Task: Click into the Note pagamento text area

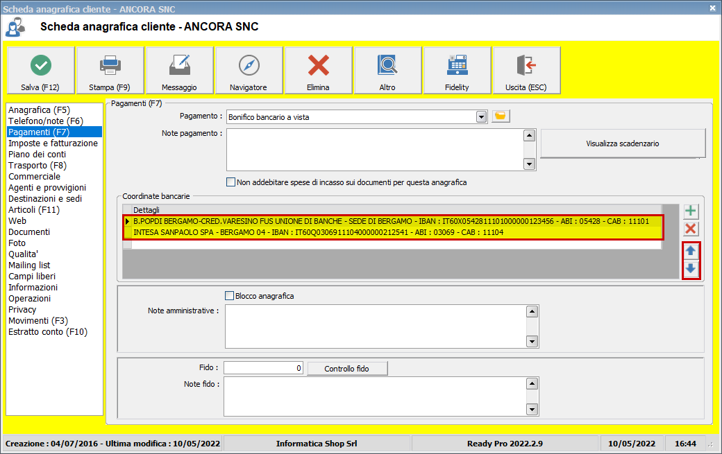Action: (376, 150)
